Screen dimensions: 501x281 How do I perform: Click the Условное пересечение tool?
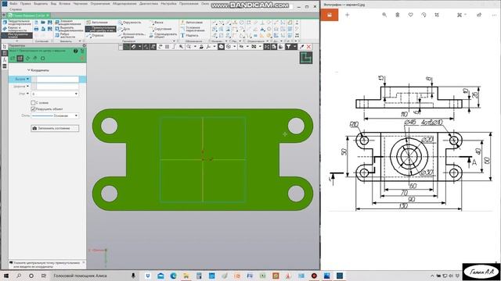point(193,29)
